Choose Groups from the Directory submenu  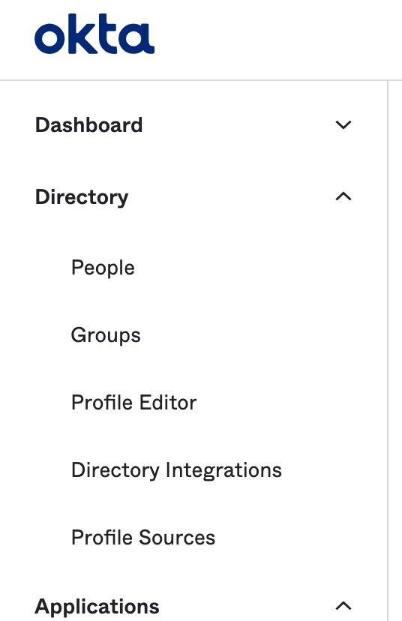tap(106, 336)
